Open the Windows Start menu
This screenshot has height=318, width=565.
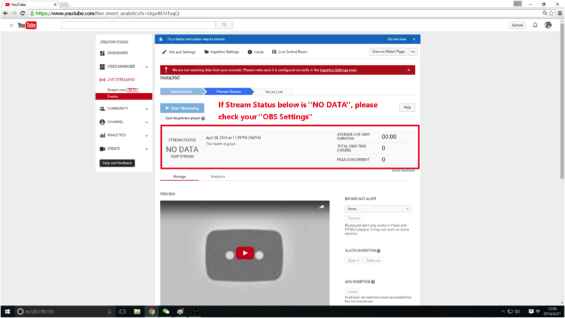pos(7,311)
